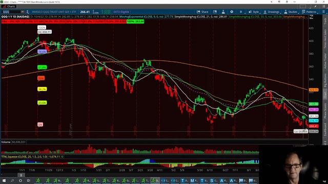Select the Charts tab
The image size is (328, 184).
pos(9,7)
